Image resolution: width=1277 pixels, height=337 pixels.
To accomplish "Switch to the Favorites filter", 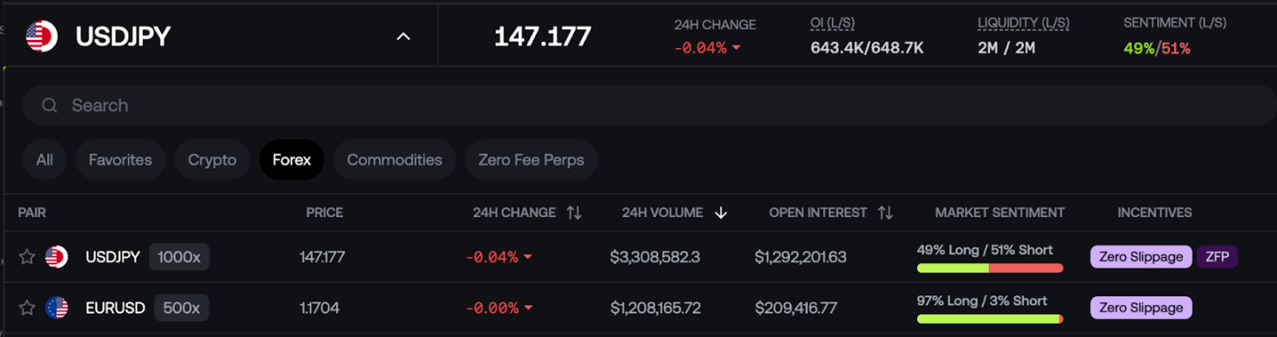I will pos(121,160).
